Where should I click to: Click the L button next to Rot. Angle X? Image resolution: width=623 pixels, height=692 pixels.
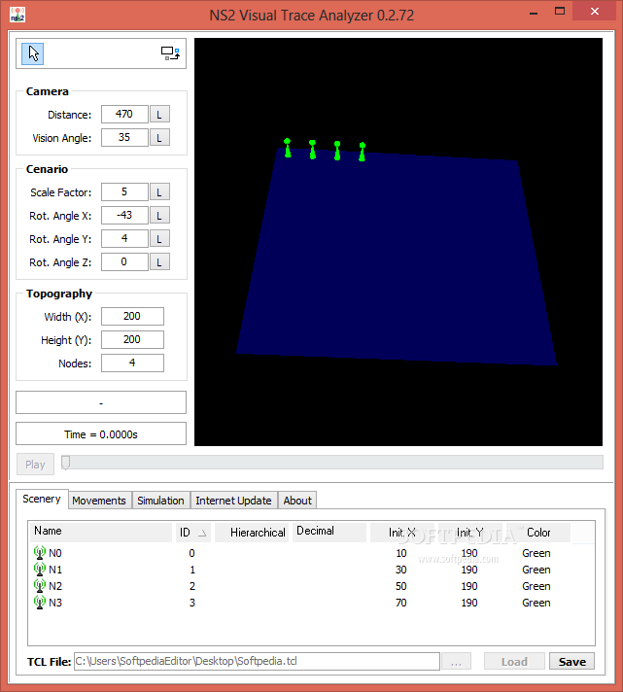tap(159, 216)
